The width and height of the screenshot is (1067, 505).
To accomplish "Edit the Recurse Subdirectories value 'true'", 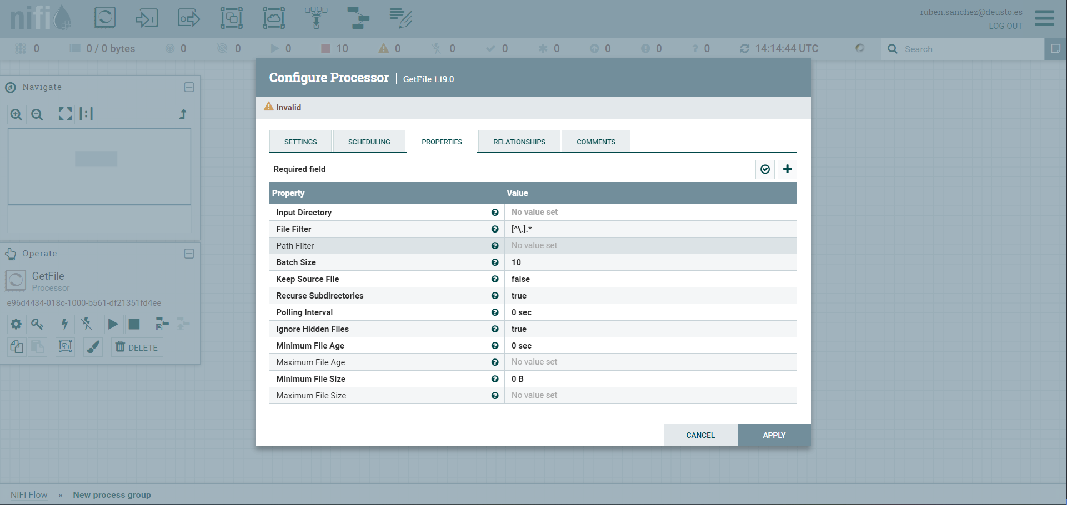I will (x=622, y=296).
